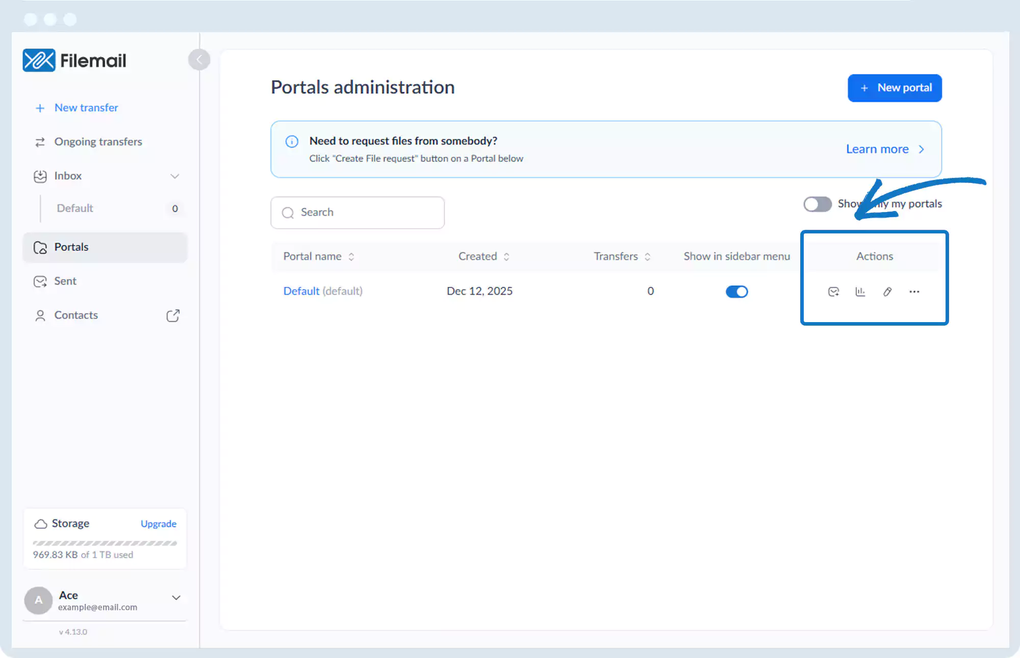
Task: Collapse the Inbox chevron
Action: pyautogui.click(x=174, y=176)
